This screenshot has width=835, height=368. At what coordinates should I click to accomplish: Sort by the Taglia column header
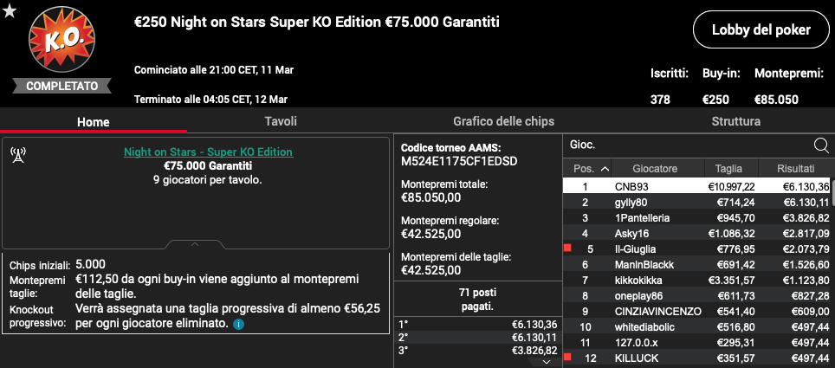(x=728, y=168)
